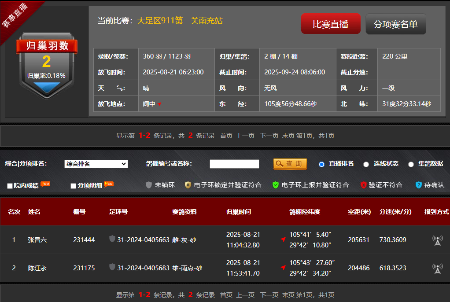This screenshot has height=302, width=450.
Task: Tick the 分项明细 checkbox
Action: tap(73, 186)
